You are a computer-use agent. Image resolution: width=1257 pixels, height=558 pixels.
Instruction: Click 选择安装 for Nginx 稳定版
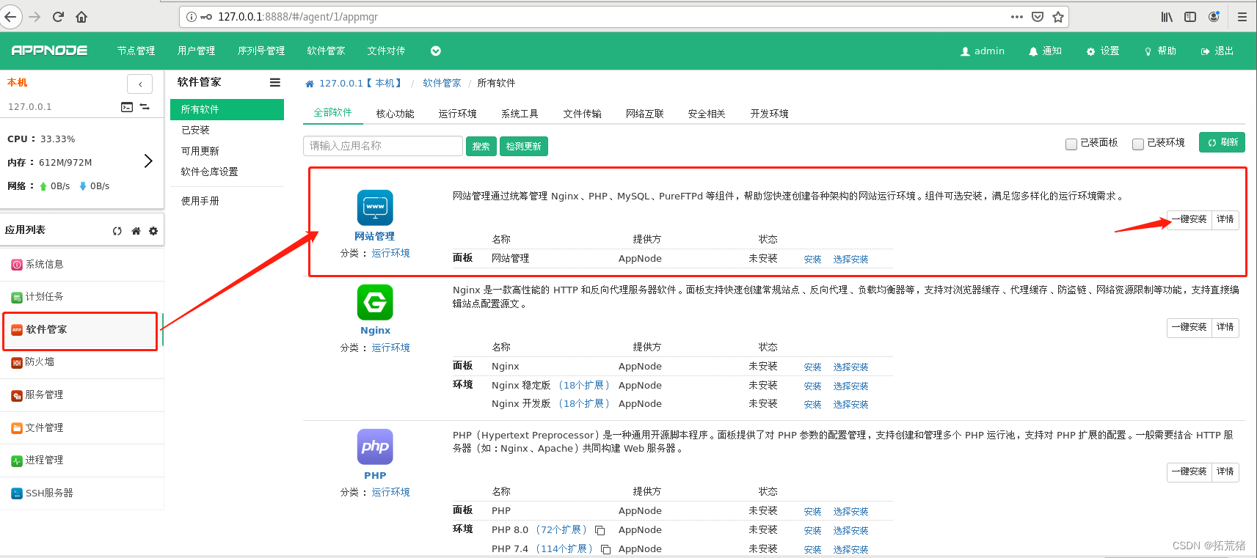[x=850, y=386]
